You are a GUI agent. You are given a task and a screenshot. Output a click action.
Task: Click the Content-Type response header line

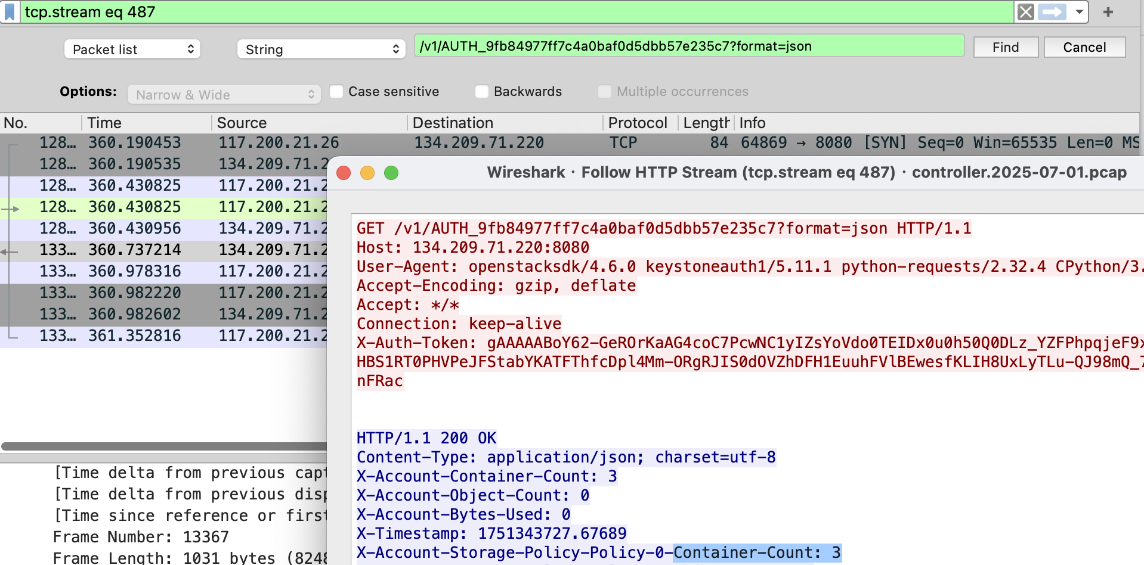tap(566, 457)
